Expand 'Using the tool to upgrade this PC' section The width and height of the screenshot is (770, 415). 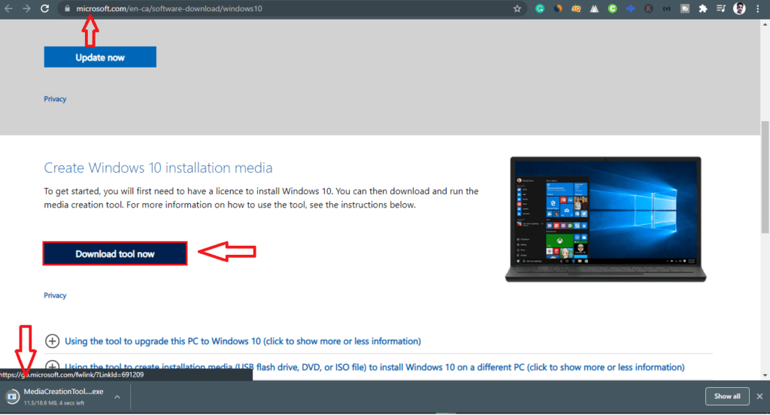52,341
